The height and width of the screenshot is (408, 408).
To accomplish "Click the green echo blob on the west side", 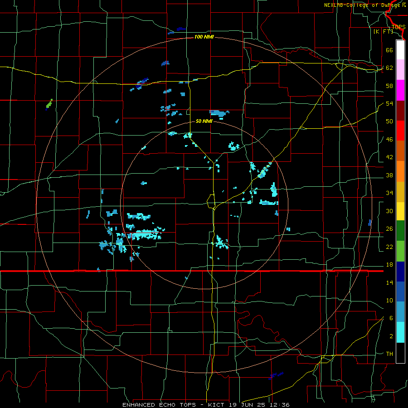I will [x=49, y=104].
